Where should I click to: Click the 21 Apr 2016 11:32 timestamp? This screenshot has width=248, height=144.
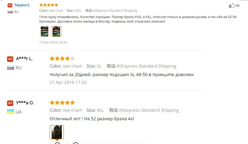click(68, 82)
